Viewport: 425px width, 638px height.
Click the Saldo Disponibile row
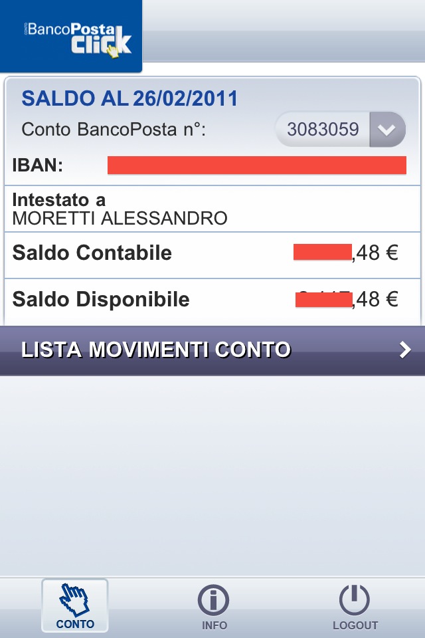point(212,302)
